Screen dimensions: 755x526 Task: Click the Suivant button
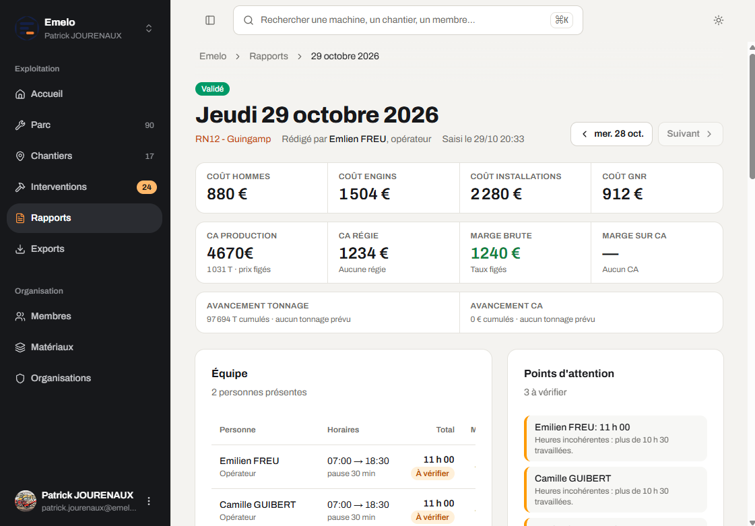690,134
